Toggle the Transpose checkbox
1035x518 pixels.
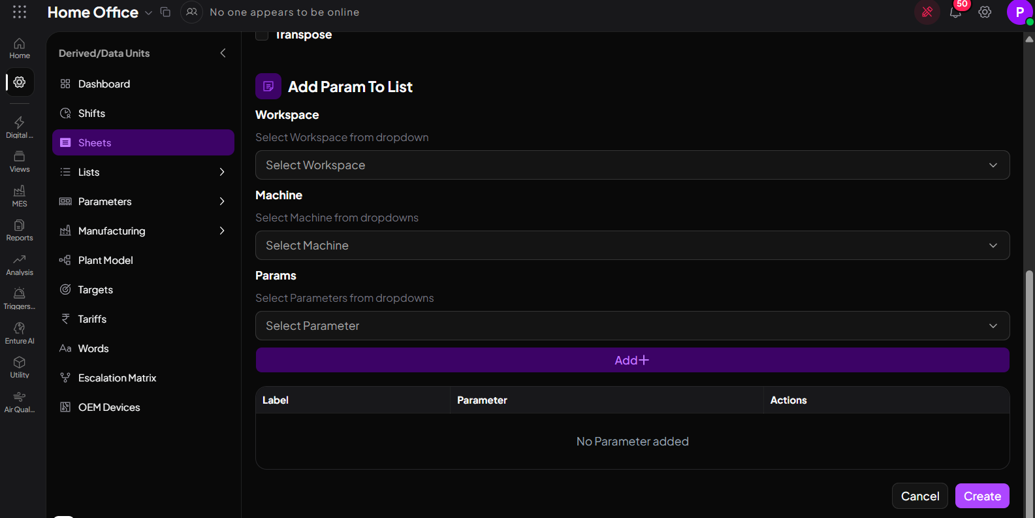point(262,35)
